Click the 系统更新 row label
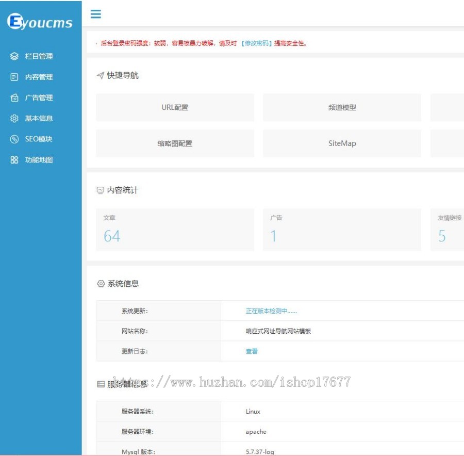Image resolution: width=464 pixels, height=456 pixels. pyautogui.click(x=135, y=311)
